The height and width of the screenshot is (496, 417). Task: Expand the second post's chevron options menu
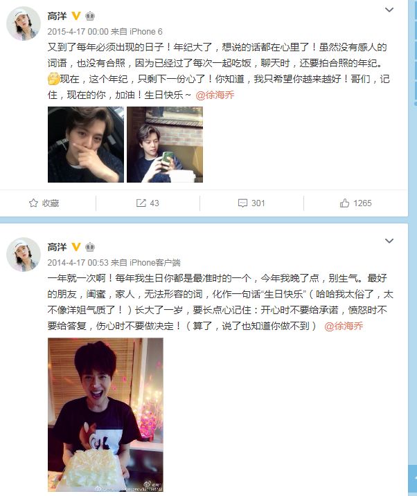click(x=389, y=241)
